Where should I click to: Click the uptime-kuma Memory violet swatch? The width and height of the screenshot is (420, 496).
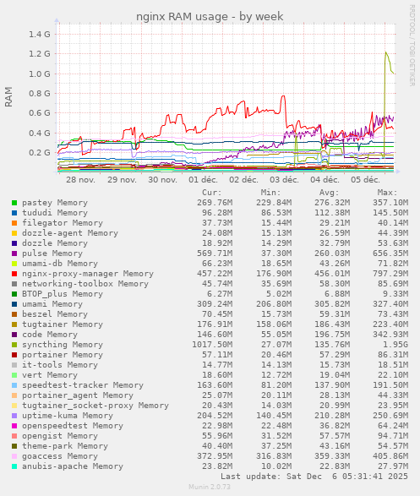pos(14,416)
